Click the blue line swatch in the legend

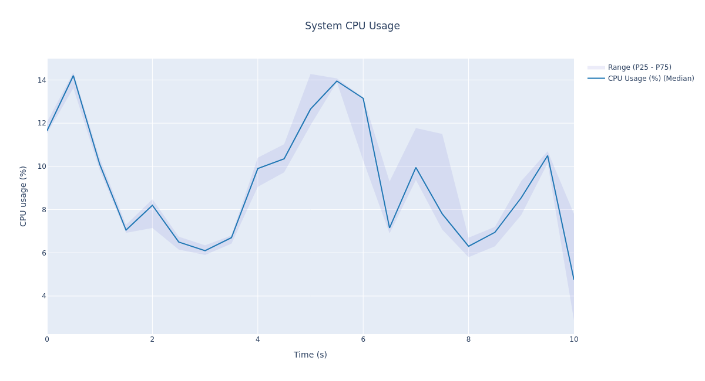point(596,79)
